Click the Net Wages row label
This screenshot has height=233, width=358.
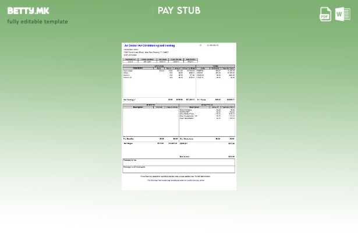pos(128,143)
